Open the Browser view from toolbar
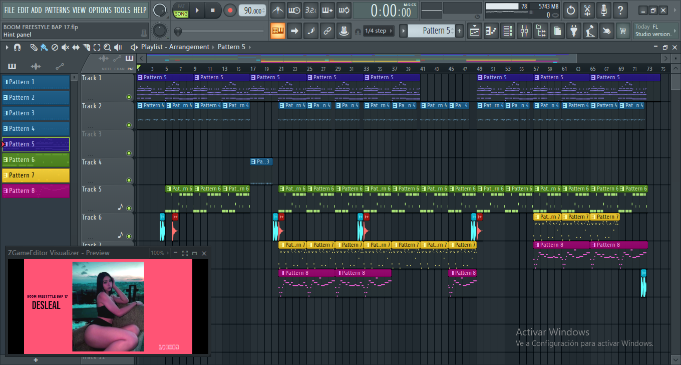The height and width of the screenshot is (365, 681). [x=541, y=31]
